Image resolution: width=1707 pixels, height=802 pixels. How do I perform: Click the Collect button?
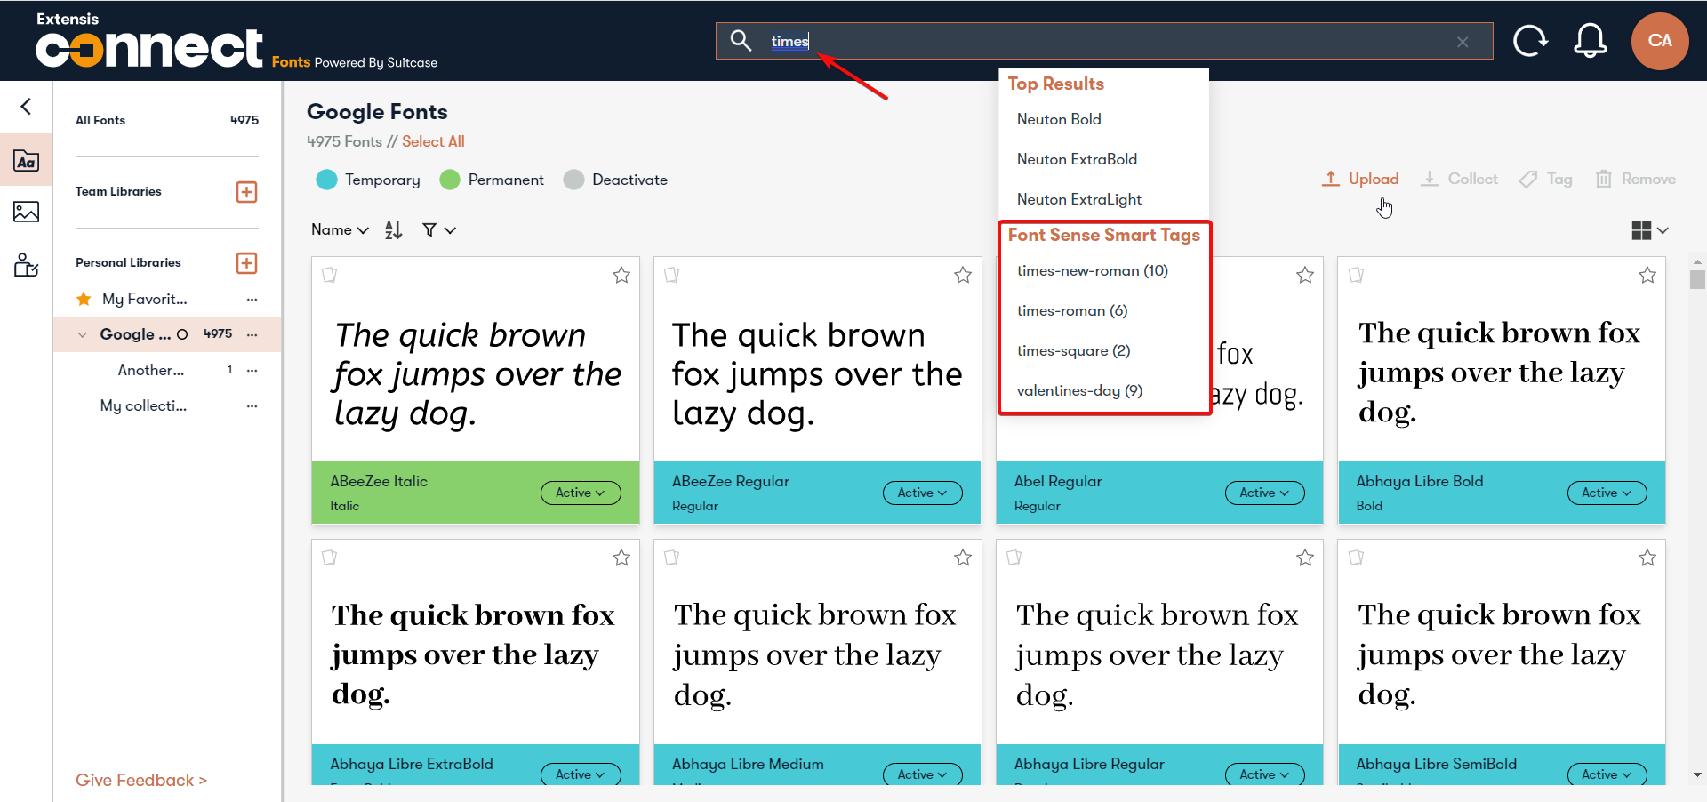(1459, 179)
